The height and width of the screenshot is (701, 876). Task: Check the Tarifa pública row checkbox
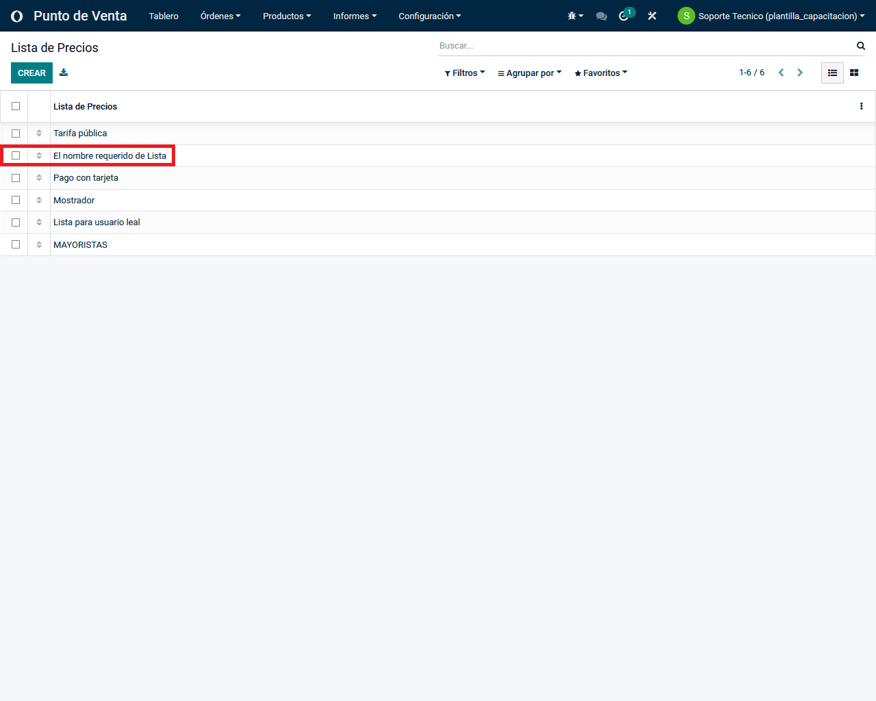[x=16, y=133]
